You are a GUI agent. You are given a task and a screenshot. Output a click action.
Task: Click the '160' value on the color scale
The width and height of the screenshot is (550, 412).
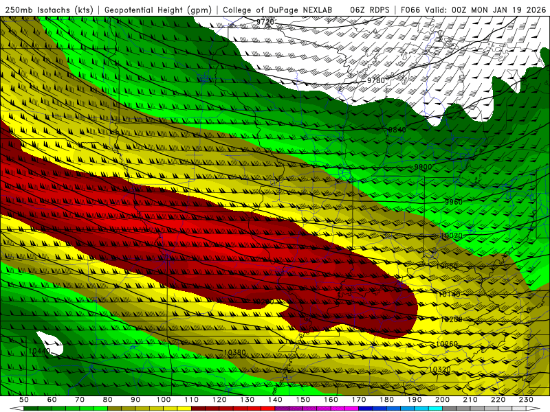tap(331, 400)
